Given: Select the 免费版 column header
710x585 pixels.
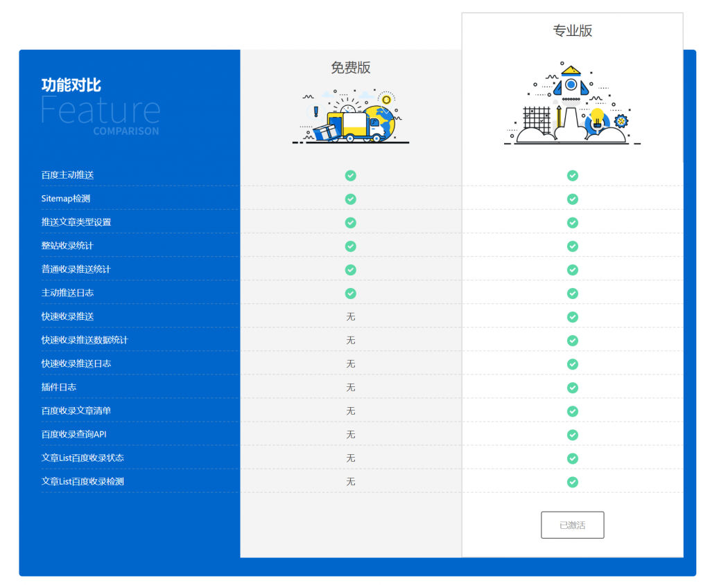Looking at the screenshot, I should pyautogui.click(x=350, y=67).
